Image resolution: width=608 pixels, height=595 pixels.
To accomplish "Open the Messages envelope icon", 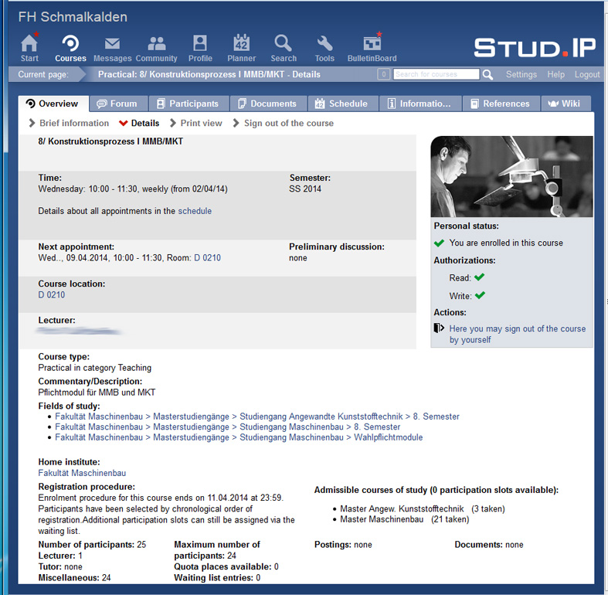I will coord(113,43).
